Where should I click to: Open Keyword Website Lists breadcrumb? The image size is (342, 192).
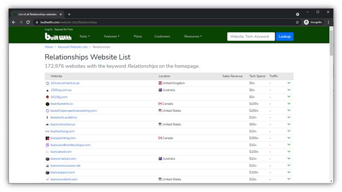[x=73, y=47]
